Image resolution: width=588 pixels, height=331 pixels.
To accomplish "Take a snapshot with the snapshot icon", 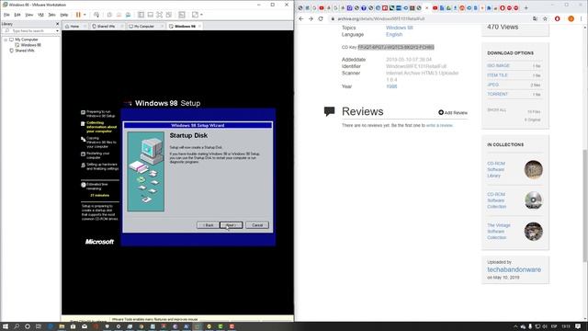I will 109,15.
